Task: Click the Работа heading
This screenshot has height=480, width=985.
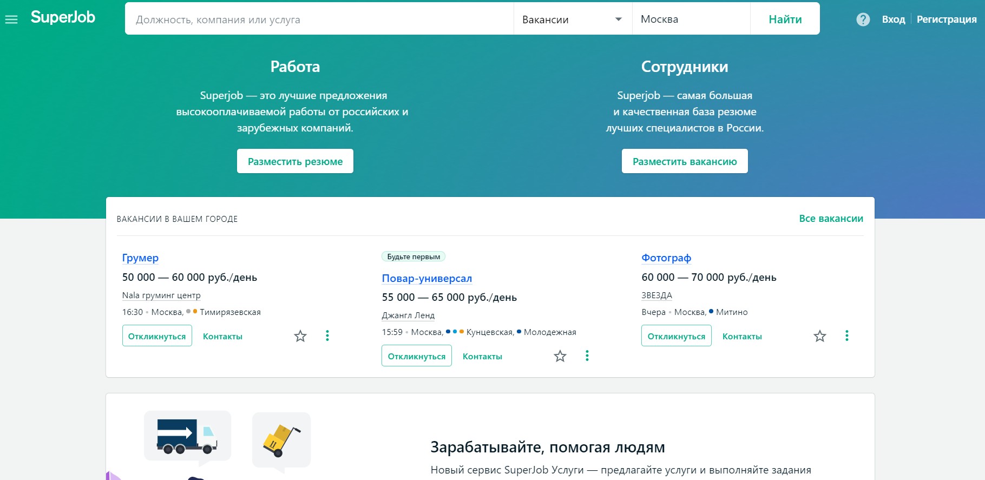Action: pyautogui.click(x=295, y=67)
